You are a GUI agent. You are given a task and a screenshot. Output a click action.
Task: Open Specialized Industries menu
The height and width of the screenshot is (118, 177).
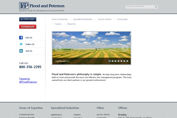tap(83, 19)
